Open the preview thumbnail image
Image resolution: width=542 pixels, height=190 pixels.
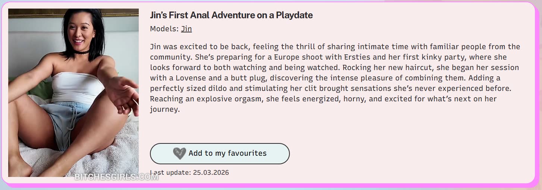click(73, 93)
